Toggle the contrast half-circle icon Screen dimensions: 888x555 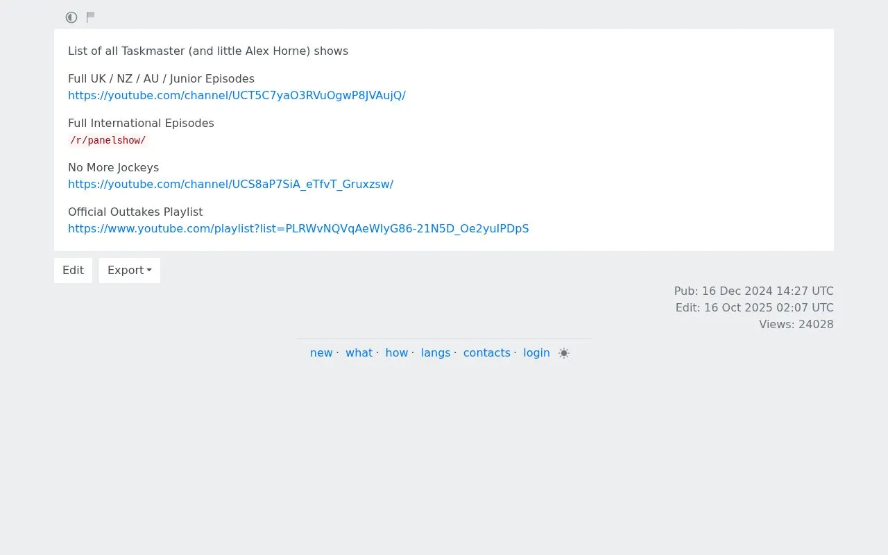coord(71,17)
